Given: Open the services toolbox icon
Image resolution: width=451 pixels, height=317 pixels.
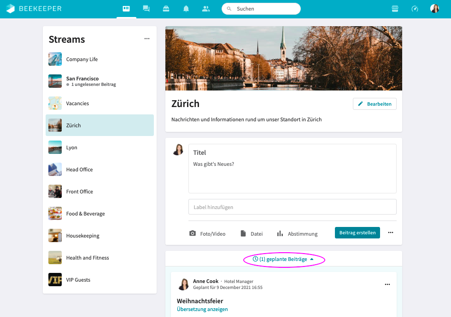Looking at the screenshot, I should point(166,9).
